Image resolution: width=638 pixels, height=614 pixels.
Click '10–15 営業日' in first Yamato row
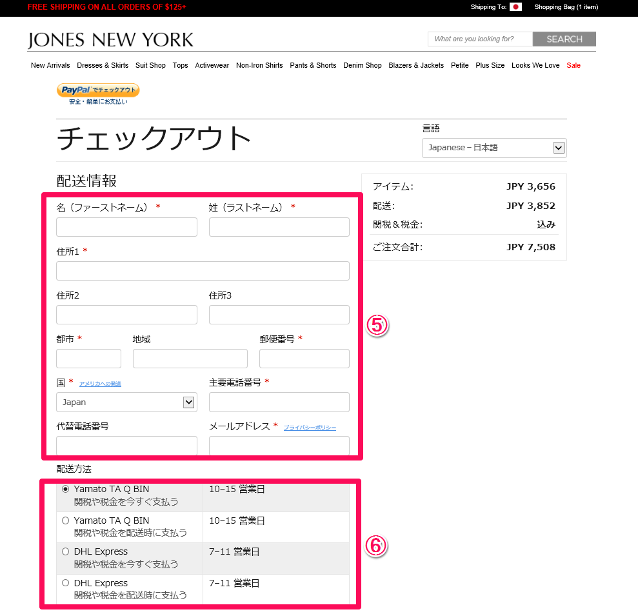click(x=237, y=489)
